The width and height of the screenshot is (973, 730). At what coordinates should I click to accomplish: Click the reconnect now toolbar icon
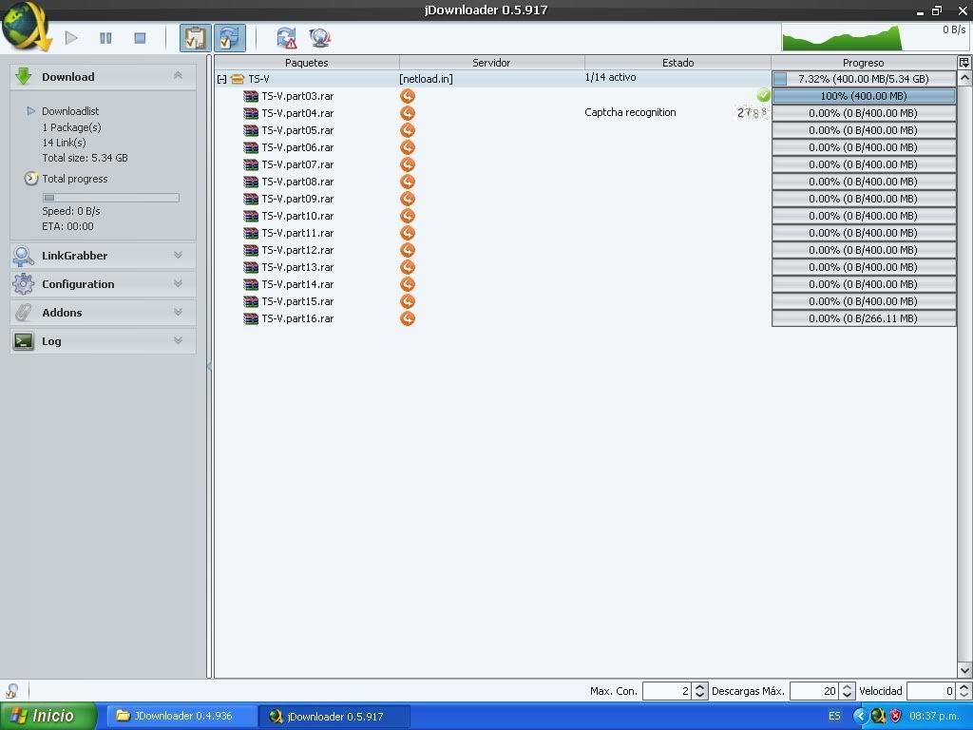tap(286, 38)
